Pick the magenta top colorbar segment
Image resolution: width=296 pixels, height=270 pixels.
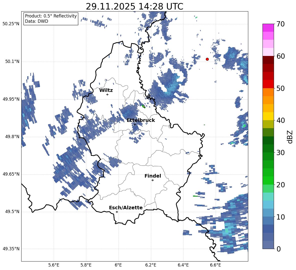tap(268, 28)
